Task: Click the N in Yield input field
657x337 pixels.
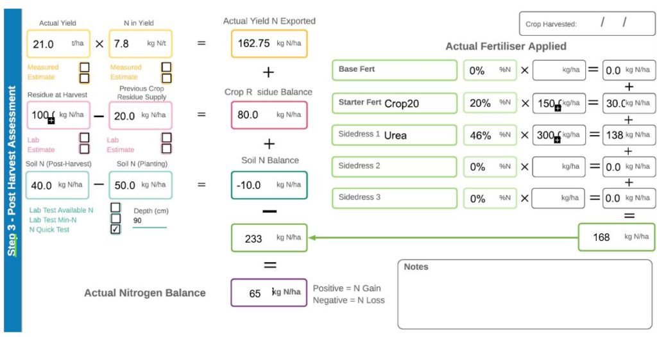Action: tap(140, 45)
